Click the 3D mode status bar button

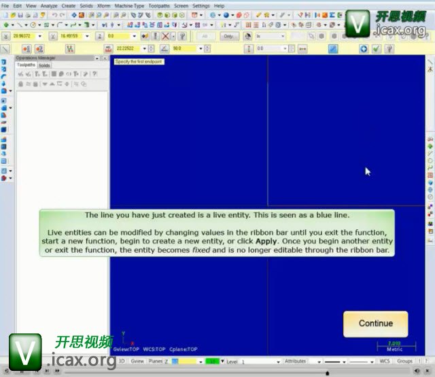[122, 361]
